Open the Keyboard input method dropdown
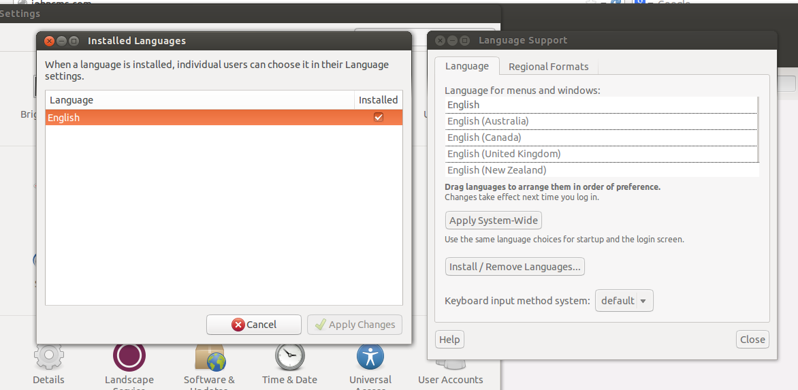This screenshot has height=390, width=798. pyautogui.click(x=624, y=301)
